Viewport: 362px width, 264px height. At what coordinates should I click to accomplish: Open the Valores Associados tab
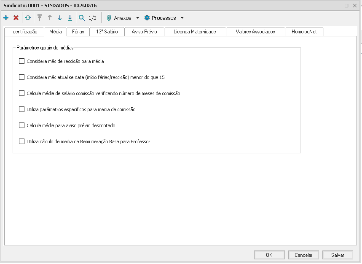pyautogui.click(x=255, y=32)
